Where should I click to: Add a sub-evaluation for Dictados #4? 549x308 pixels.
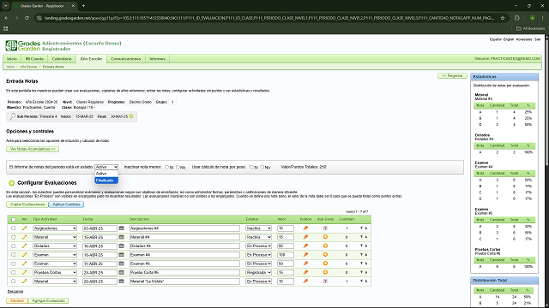pyautogui.click(x=325, y=246)
